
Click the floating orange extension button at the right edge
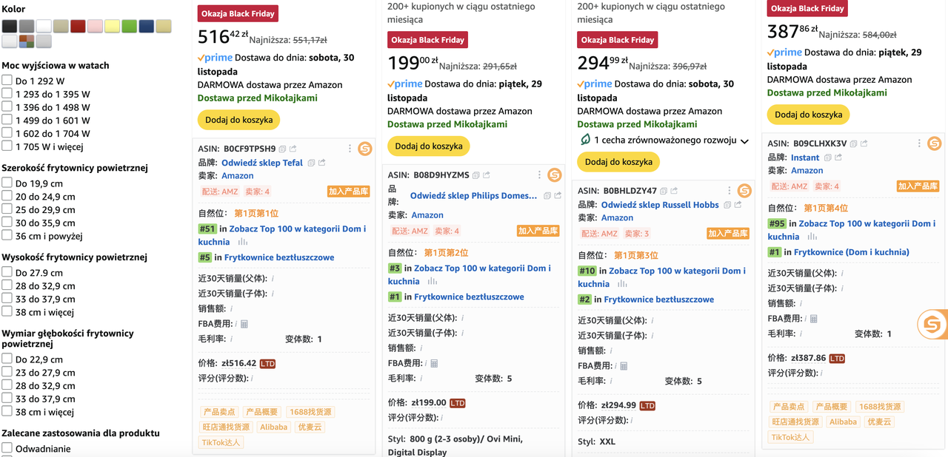tap(932, 325)
